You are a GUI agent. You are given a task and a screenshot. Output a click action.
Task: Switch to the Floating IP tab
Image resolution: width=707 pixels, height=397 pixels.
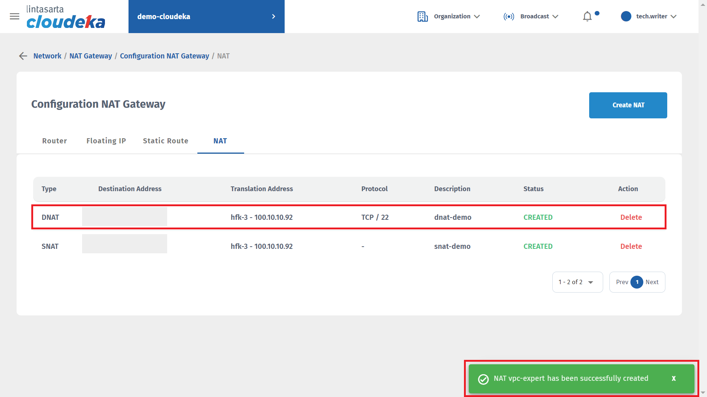coord(106,141)
